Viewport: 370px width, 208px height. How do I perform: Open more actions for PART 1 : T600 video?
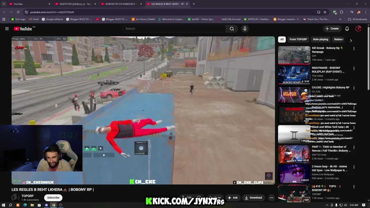(354, 147)
